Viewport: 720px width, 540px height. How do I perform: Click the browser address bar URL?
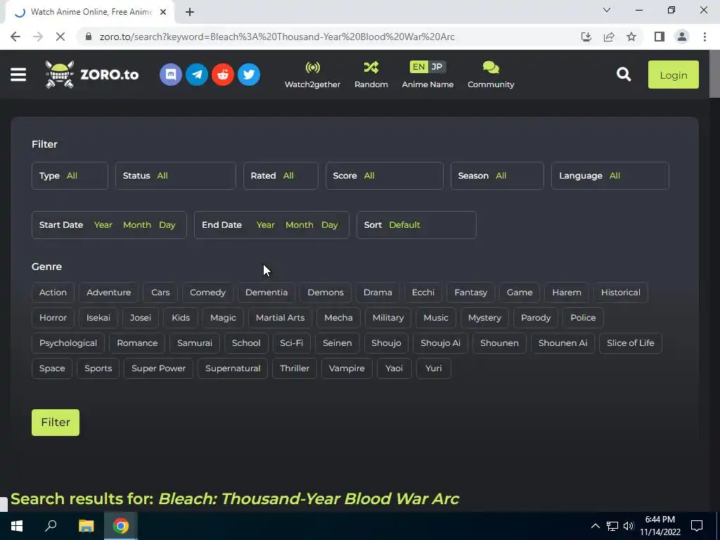click(x=277, y=37)
